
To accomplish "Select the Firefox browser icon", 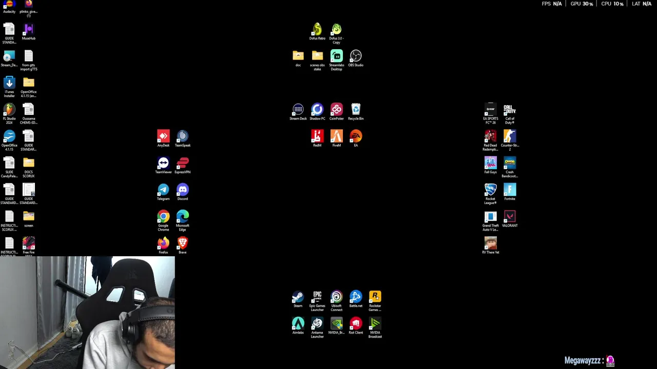I will [x=163, y=245].
